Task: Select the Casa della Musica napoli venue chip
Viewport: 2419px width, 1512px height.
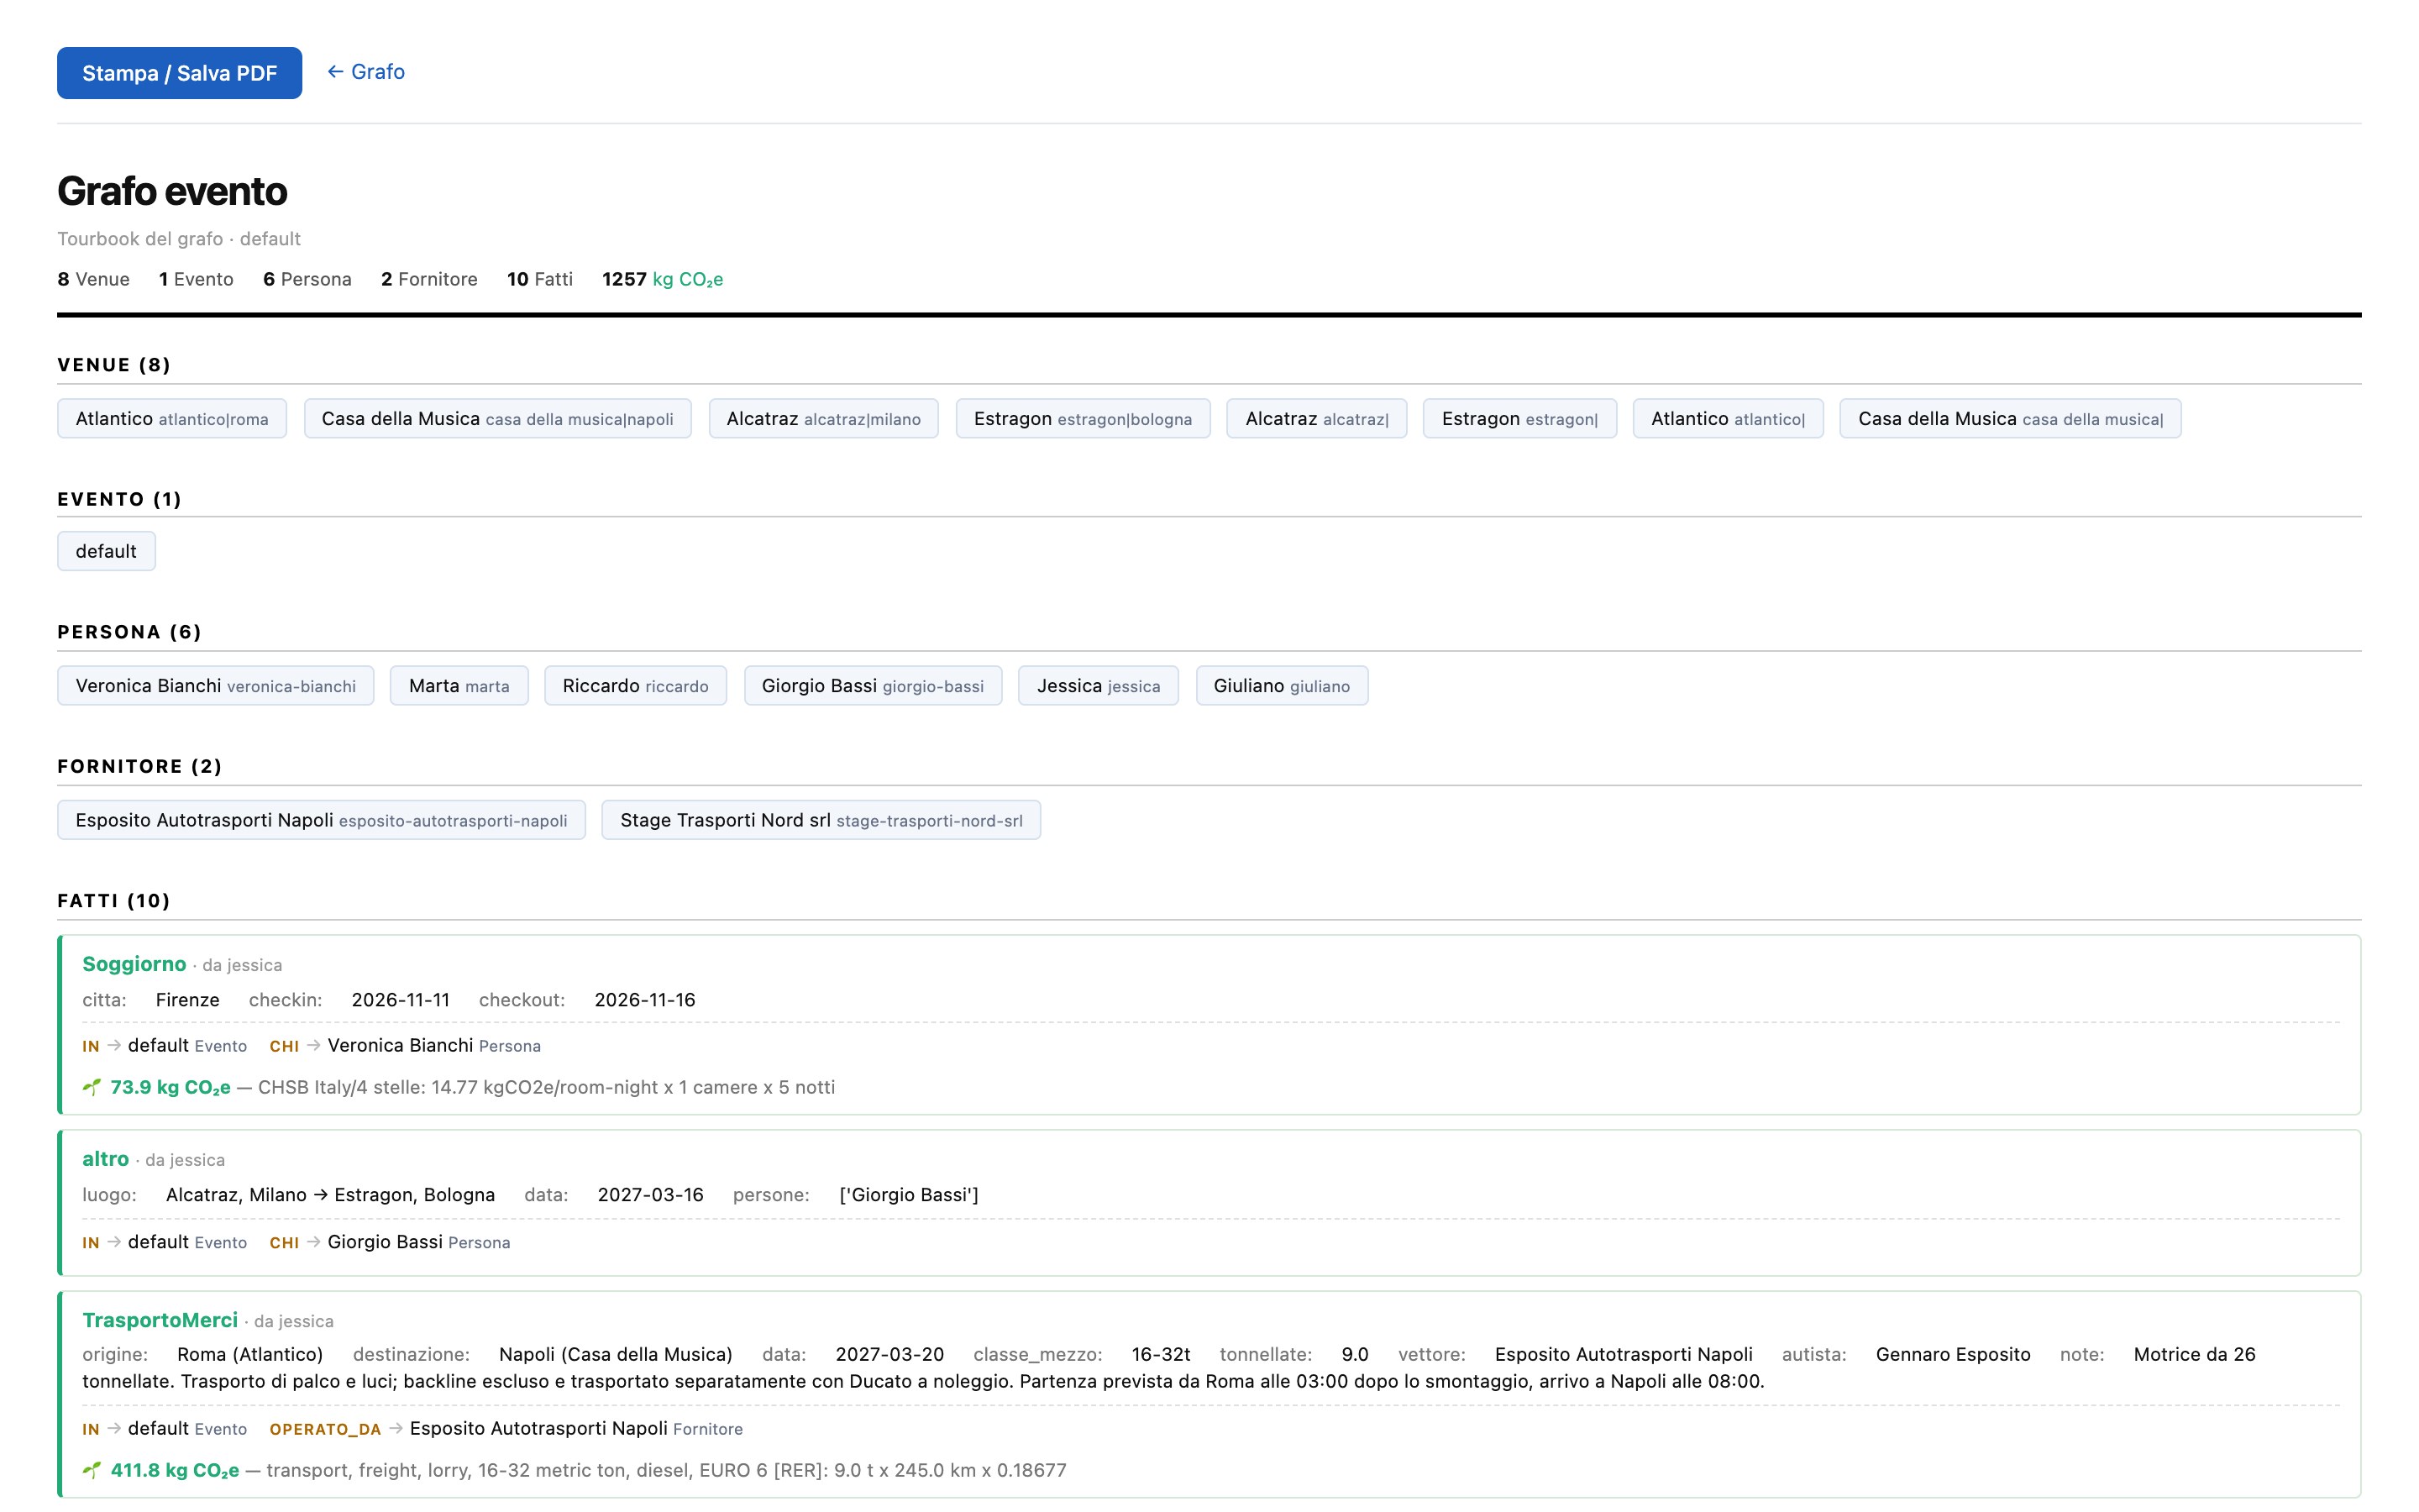Action: point(498,419)
